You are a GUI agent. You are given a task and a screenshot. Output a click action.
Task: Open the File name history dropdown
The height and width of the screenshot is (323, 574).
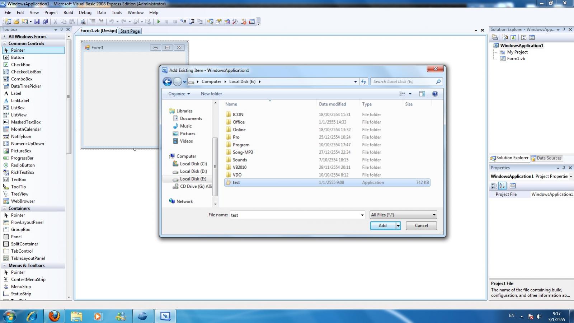pos(362,215)
